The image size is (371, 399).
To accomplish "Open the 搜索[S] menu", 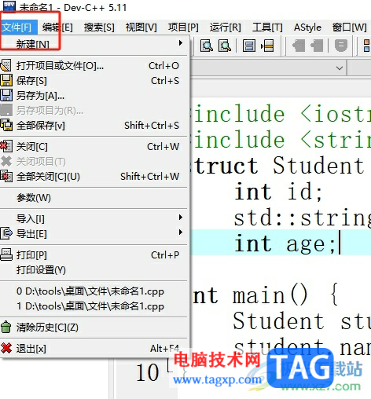I will coord(99,27).
